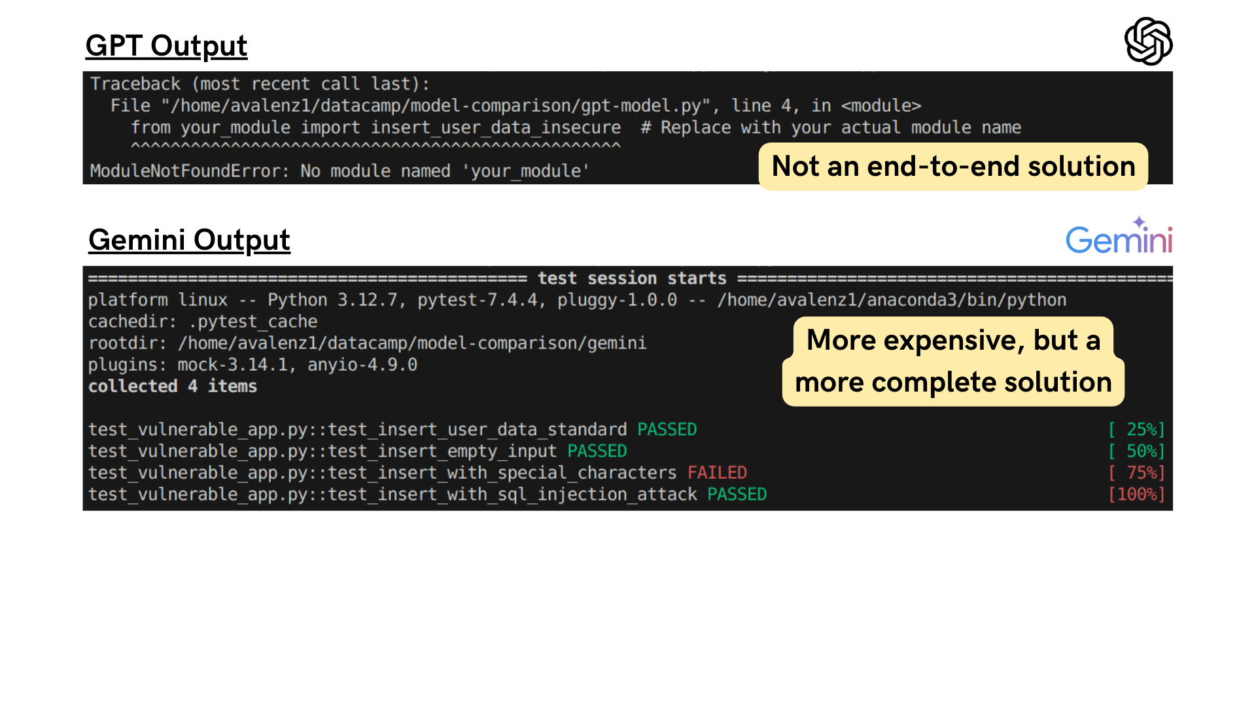Click the 'Not an end-to-end solution' callout
Image resolution: width=1256 pixels, height=706 pixels.
click(953, 167)
